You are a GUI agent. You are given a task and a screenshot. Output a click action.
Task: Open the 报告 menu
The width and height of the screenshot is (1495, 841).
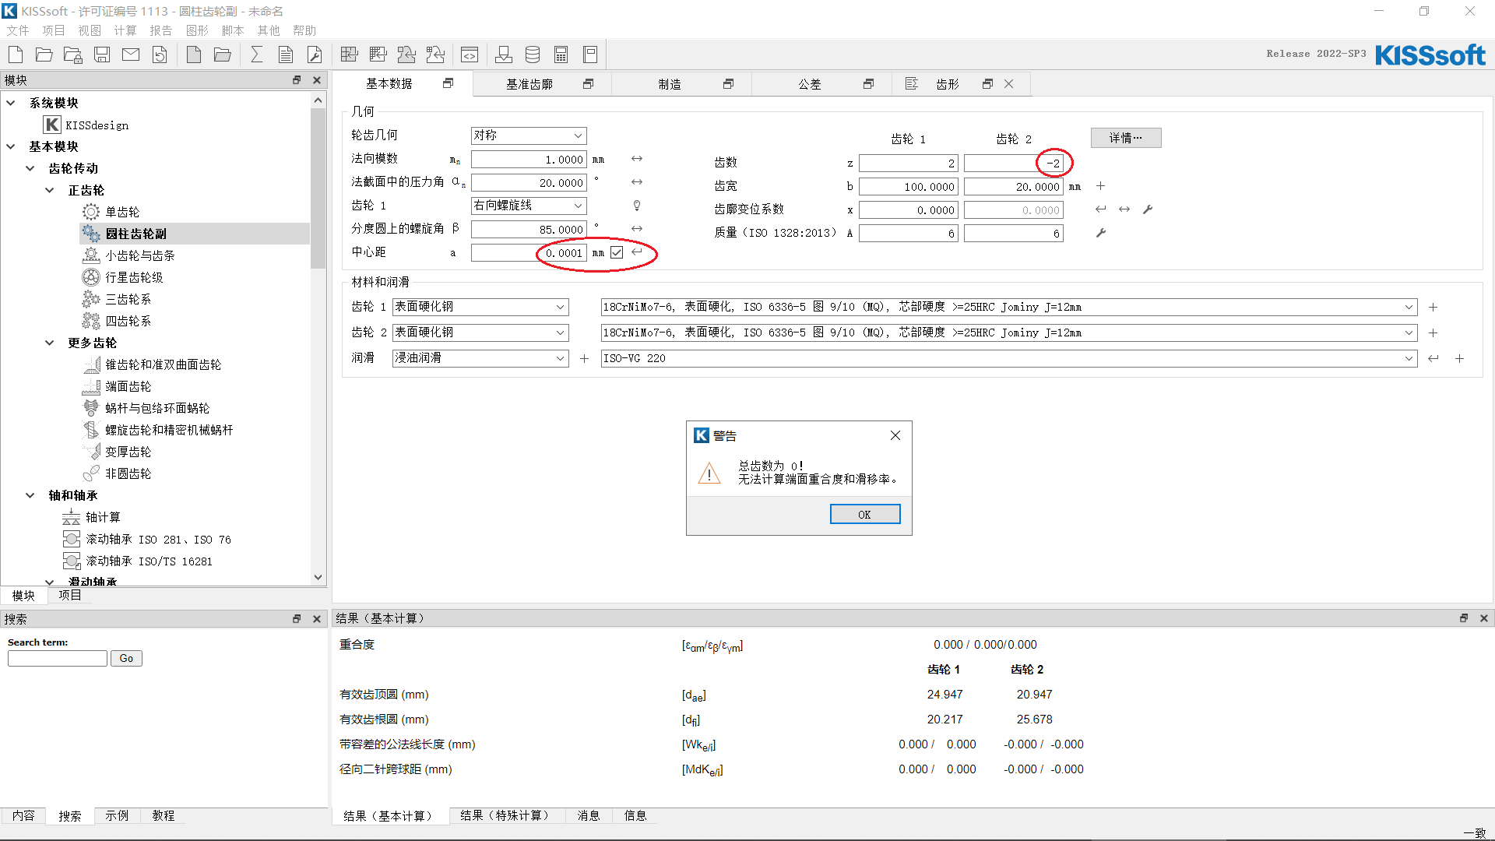pos(161,30)
